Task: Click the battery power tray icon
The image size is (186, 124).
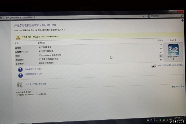Action: 164,120
